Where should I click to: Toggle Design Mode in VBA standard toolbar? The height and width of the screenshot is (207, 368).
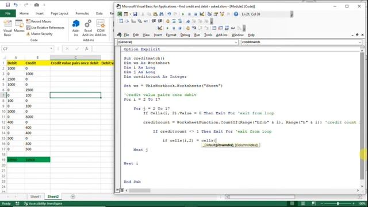pyautogui.click(x=202, y=14)
